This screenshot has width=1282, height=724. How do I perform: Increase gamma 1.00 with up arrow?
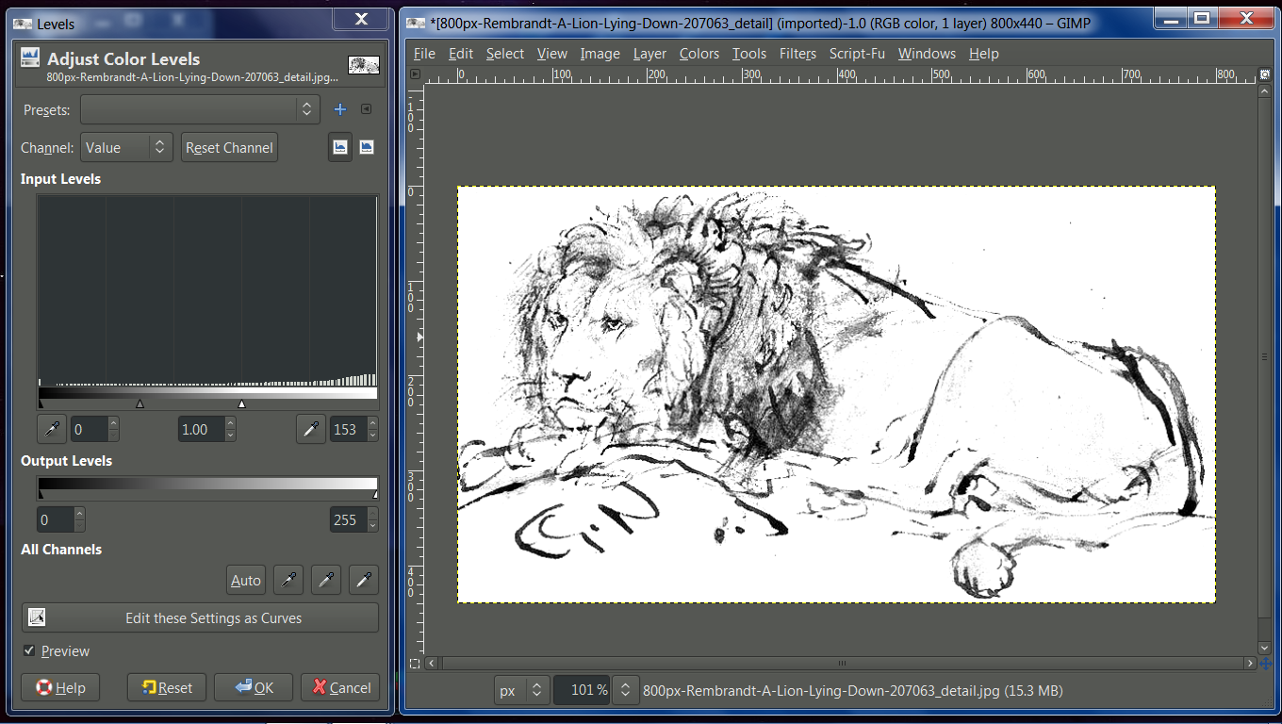coord(230,423)
